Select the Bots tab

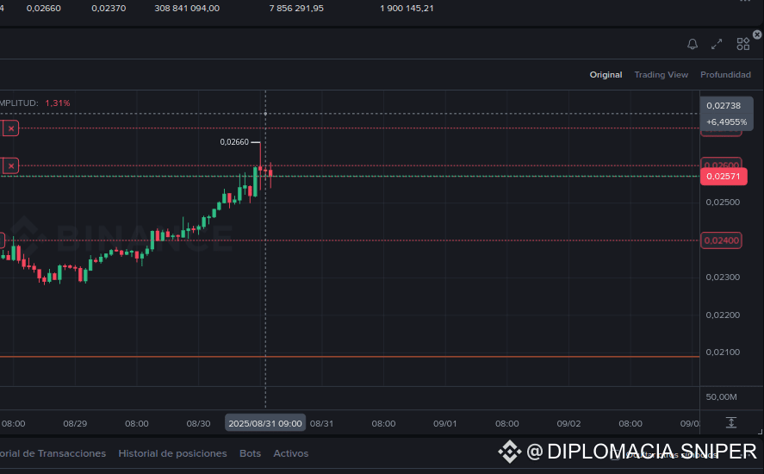(250, 453)
